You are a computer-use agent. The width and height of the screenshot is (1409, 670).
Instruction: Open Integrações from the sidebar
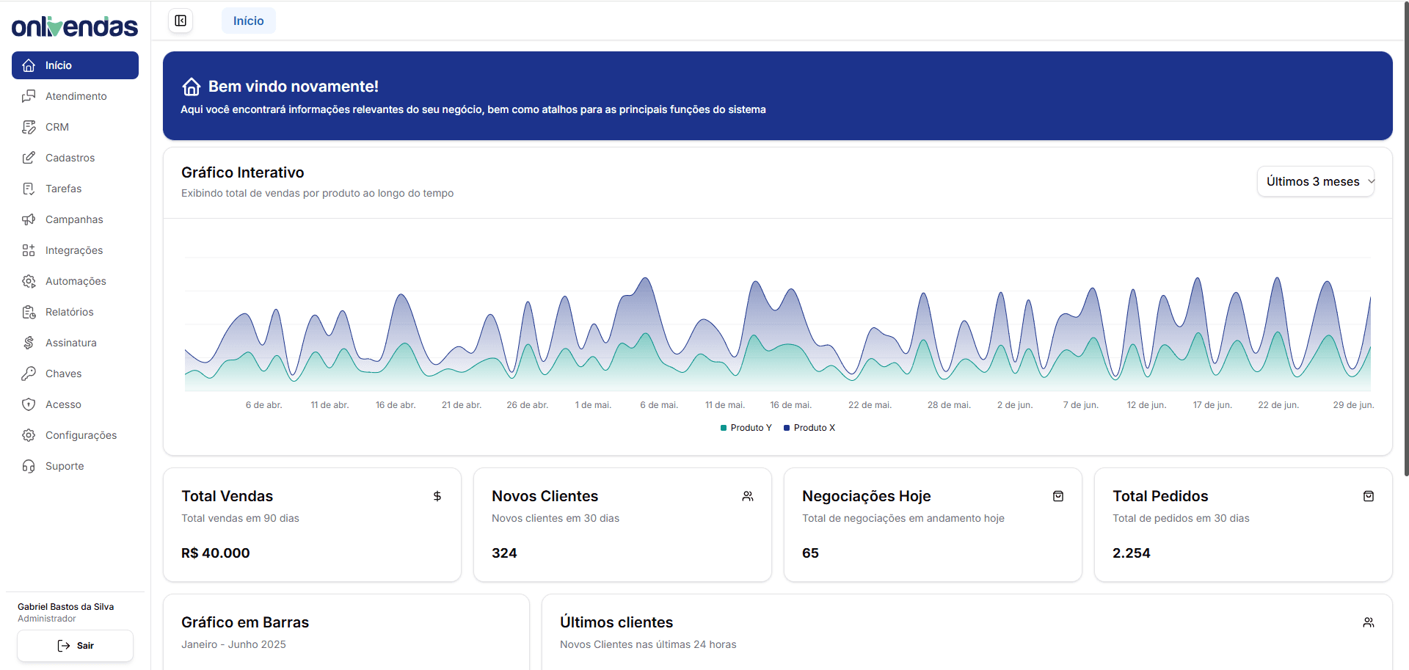pos(73,250)
